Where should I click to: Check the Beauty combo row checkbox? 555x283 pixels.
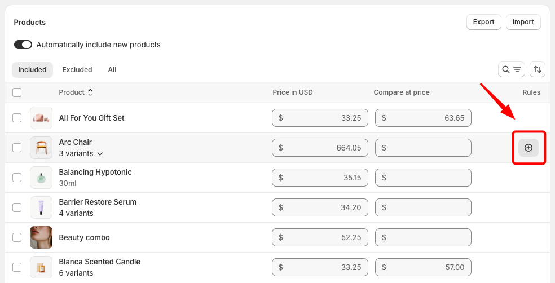[17, 237]
